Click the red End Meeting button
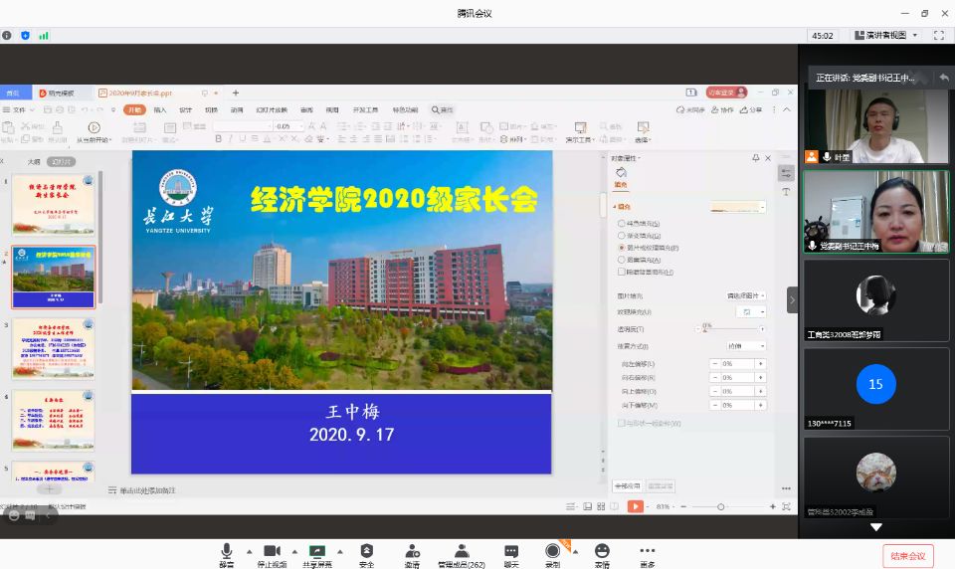Screen dimensions: 955x569 point(907,556)
